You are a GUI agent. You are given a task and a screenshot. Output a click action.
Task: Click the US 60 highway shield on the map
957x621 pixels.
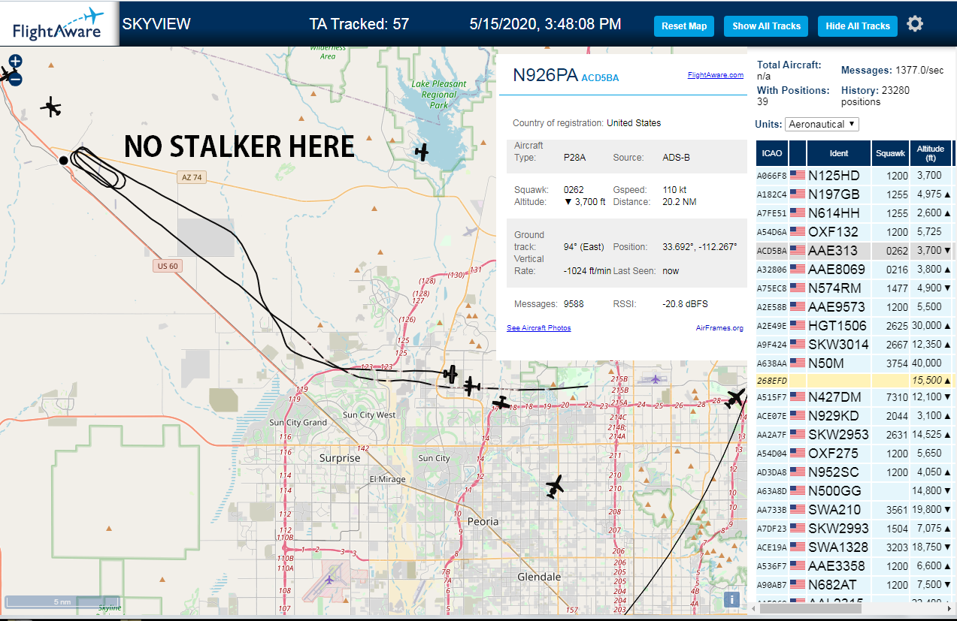167,266
